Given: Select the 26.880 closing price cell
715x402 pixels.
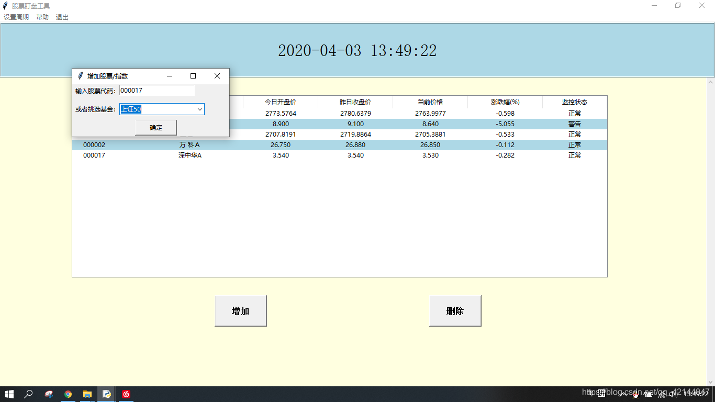Looking at the screenshot, I should pos(355,145).
